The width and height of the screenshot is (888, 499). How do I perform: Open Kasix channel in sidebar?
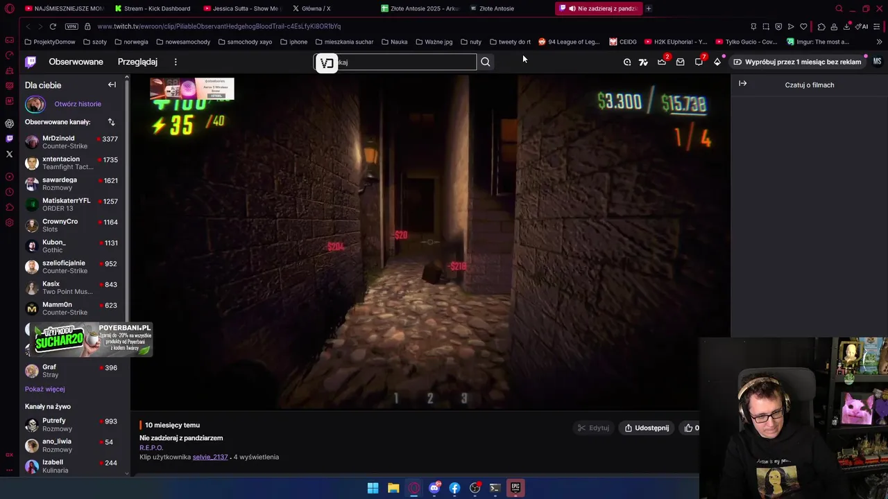click(x=72, y=288)
